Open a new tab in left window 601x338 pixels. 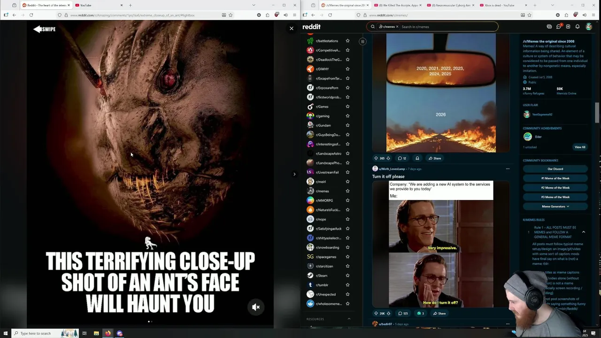(x=131, y=5)
